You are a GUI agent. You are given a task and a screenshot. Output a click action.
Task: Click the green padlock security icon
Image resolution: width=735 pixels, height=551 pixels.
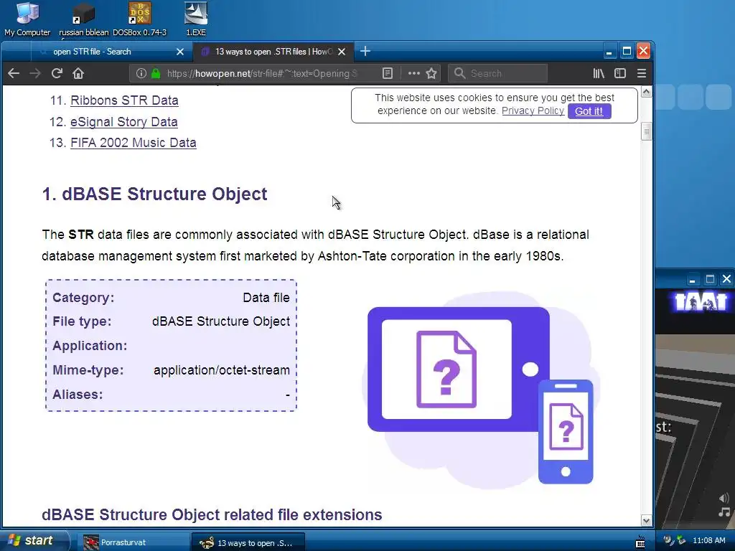156,74
